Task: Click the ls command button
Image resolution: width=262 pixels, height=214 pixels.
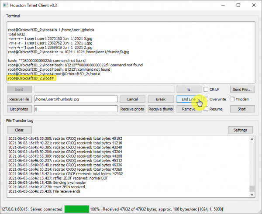Action: (x=189, y=89)
